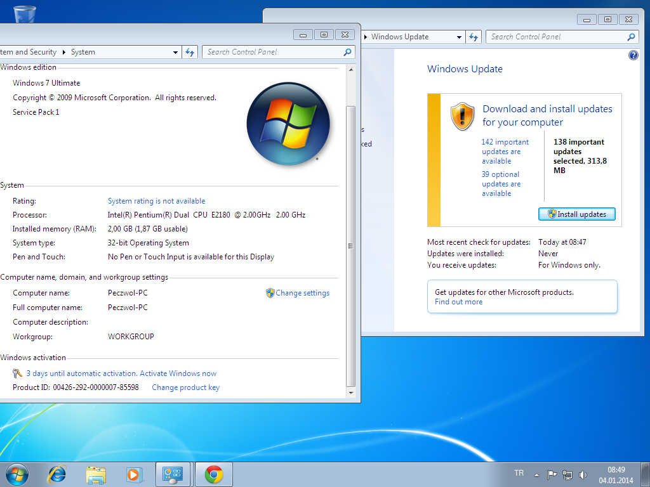Viewport: 650px width, 487px height.
Task: Click the 138 important updates selected text
Action: click(580, 156)
